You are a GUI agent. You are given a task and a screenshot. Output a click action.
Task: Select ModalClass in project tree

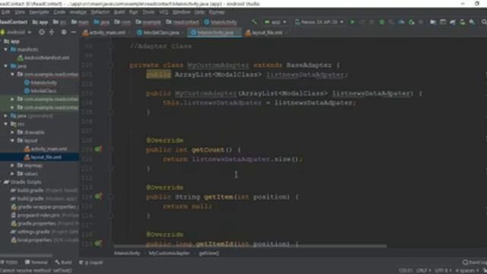(40, 91)
